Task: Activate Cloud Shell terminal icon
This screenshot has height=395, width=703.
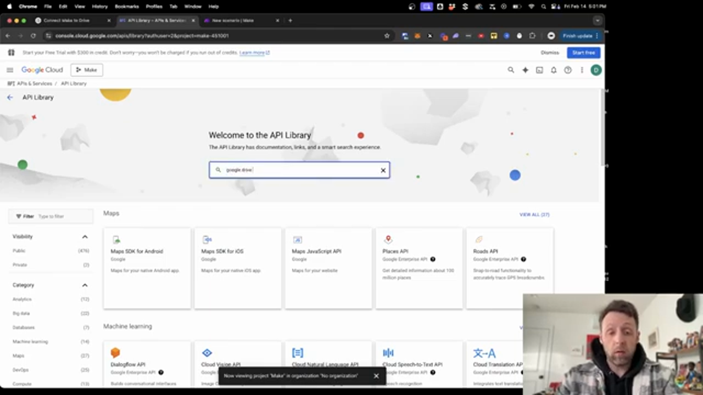Action: [x=539, y=70]
